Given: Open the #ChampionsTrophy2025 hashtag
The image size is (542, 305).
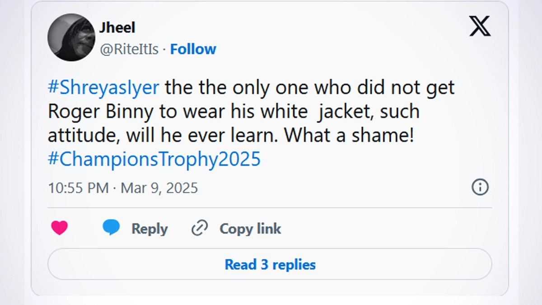Looking at the screenshot, I should [154, 160].
